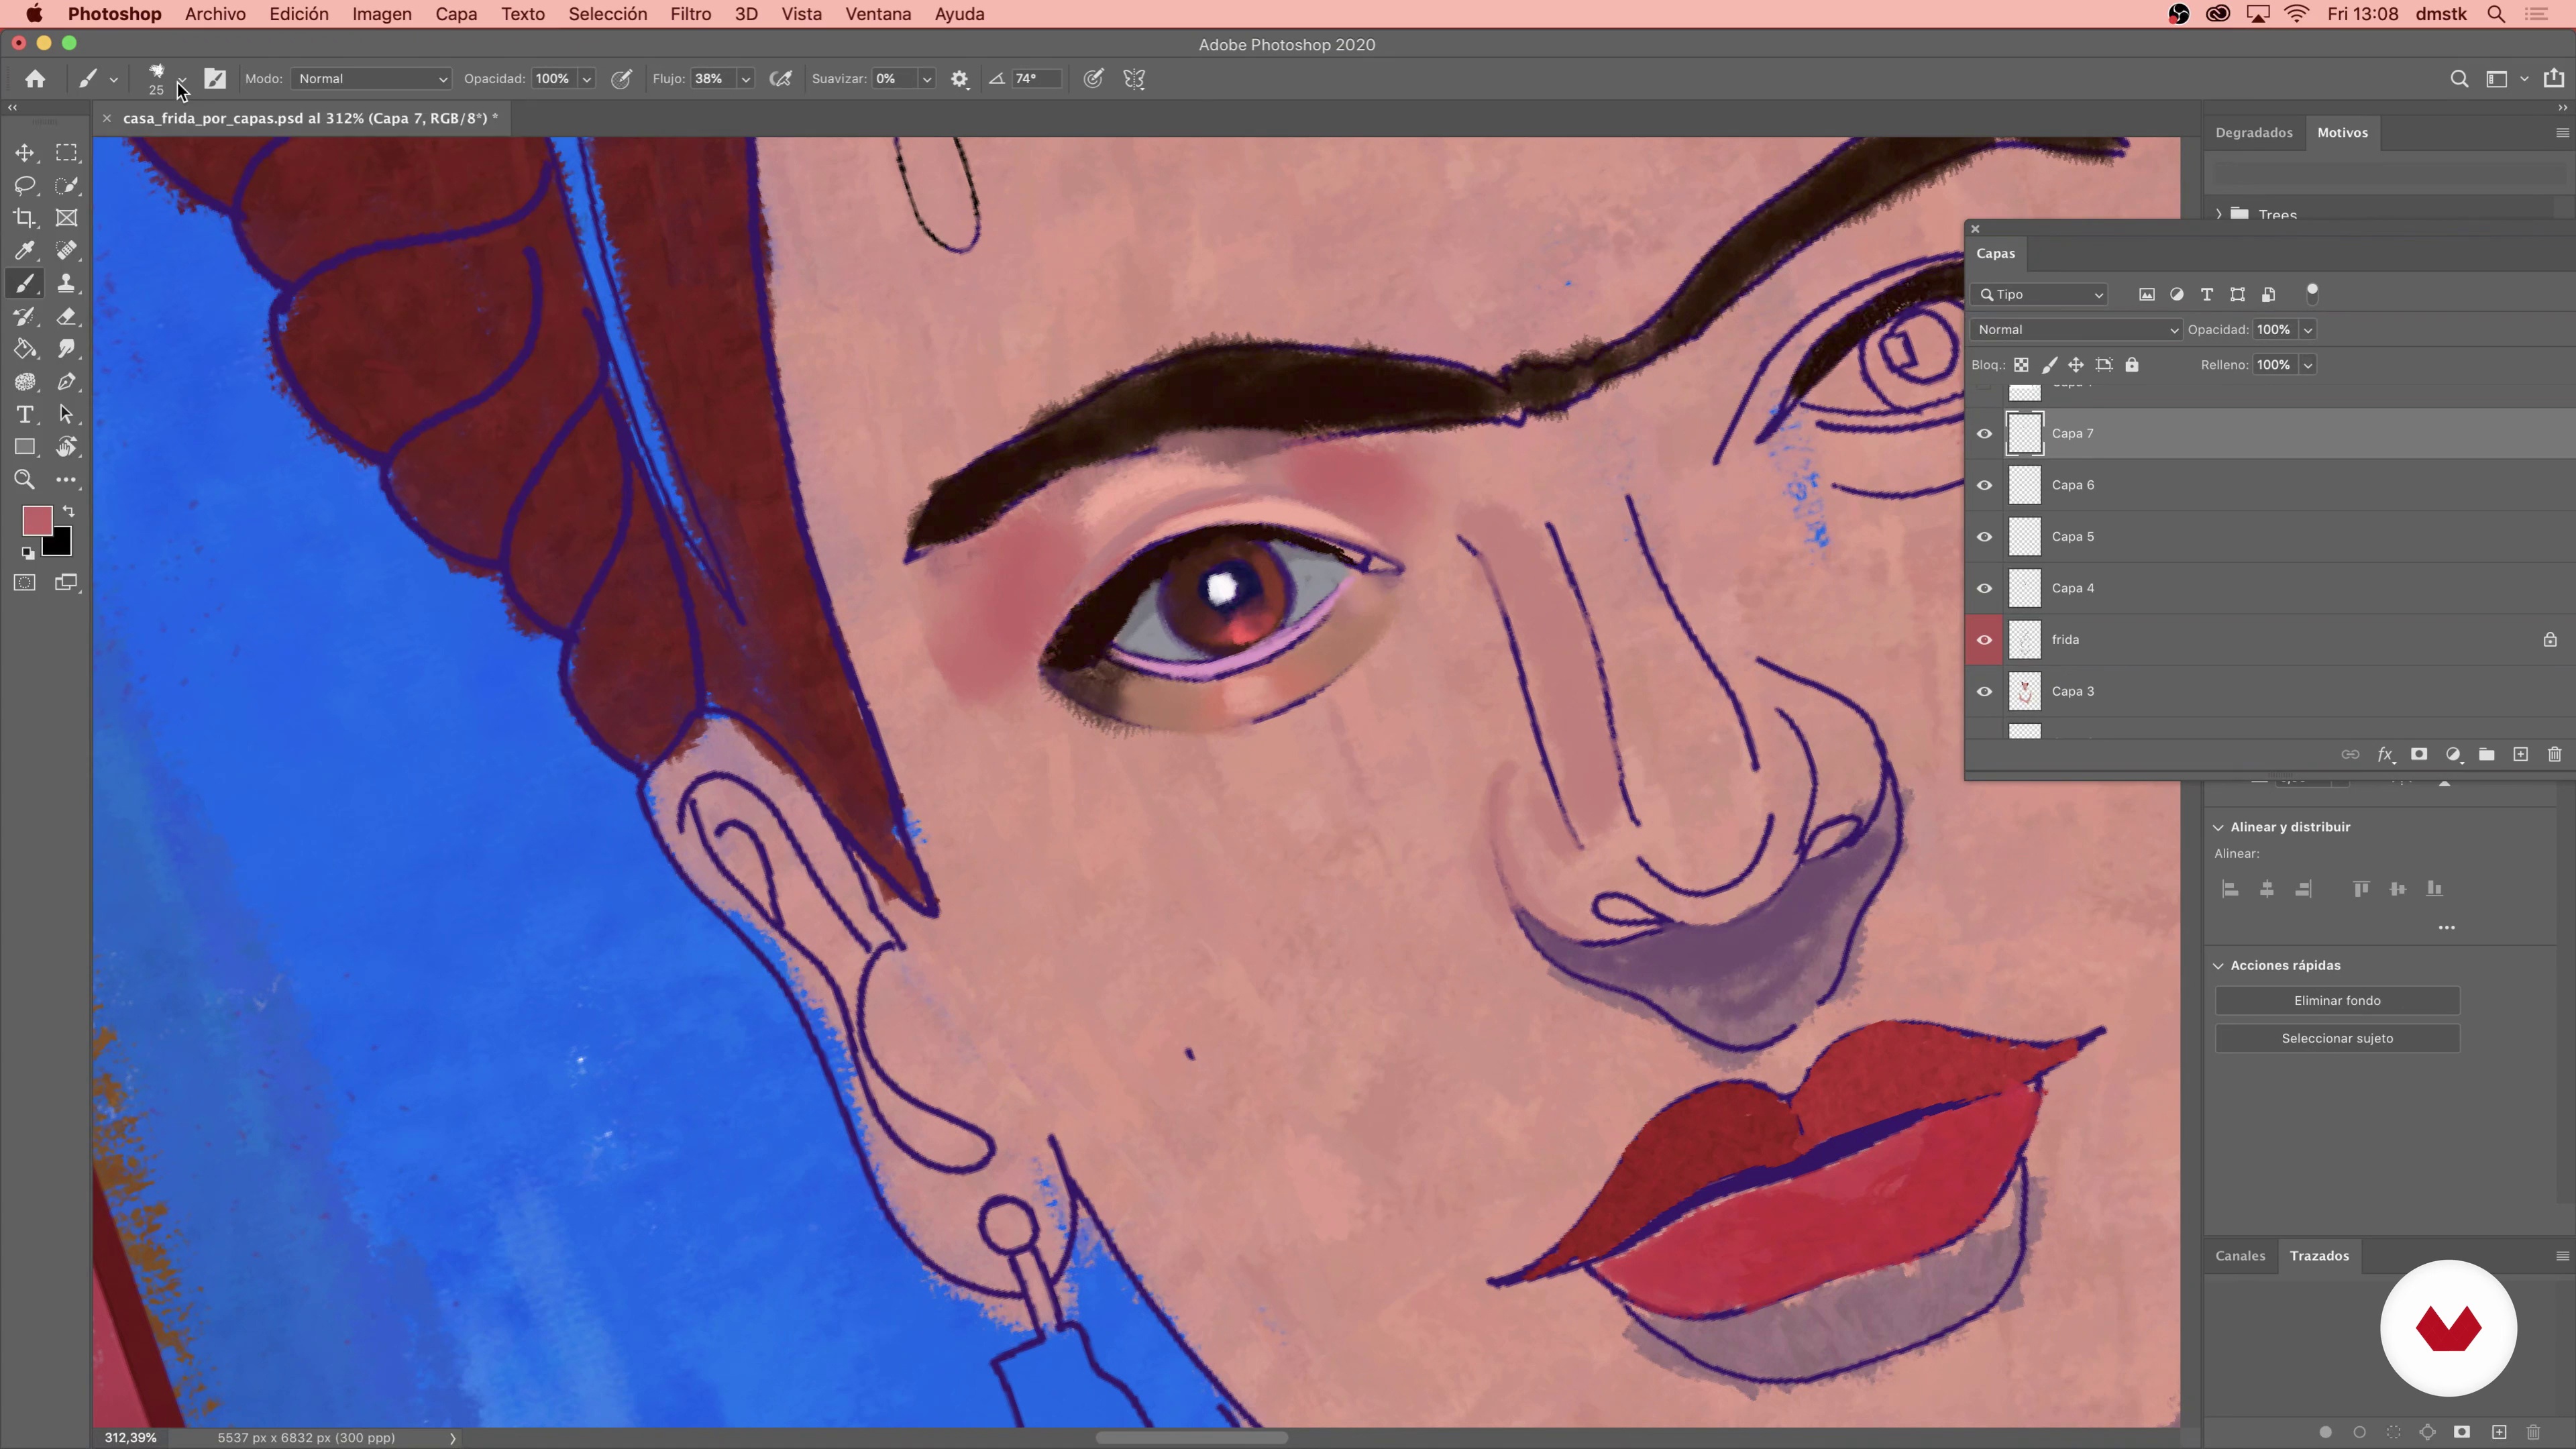The height and width of the screenshot is (1449, 2576).
Task: Hide the Capa 6 layer
Action: pyautogui.click(x=1985, y=486)
